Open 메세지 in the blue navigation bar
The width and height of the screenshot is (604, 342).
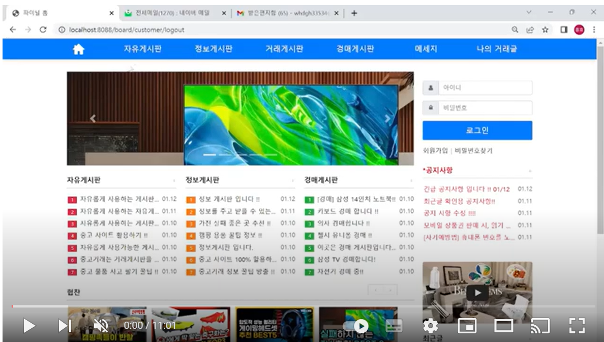coord(426,49)
